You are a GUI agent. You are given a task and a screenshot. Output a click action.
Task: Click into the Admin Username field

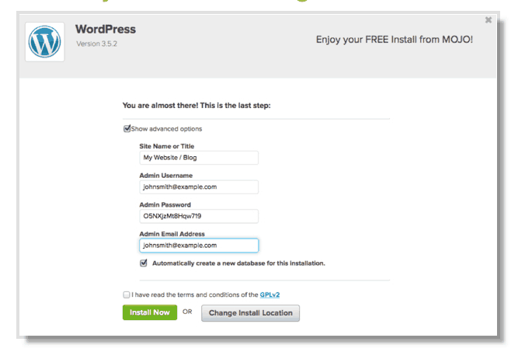coord(199,187)
